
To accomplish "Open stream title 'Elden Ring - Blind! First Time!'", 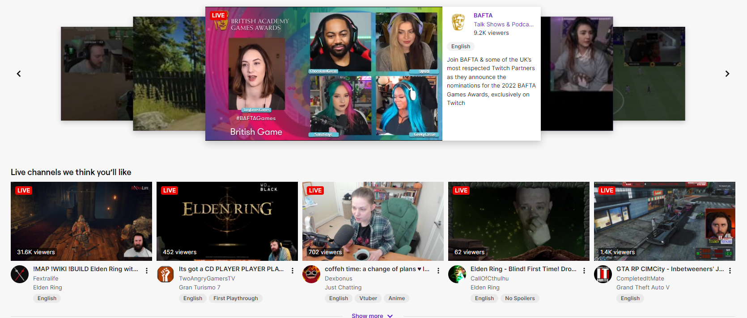I will pyautogui.click(x=523, y=269).
